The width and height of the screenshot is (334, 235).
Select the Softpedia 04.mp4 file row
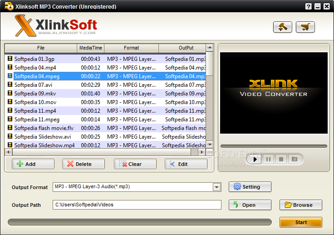[105, 68]
